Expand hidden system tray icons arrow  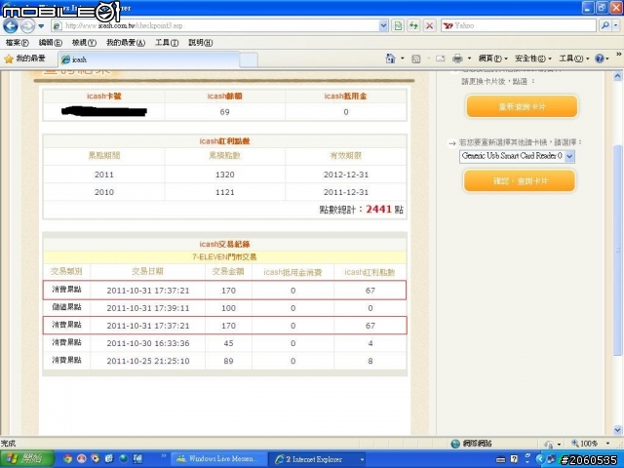539,459
